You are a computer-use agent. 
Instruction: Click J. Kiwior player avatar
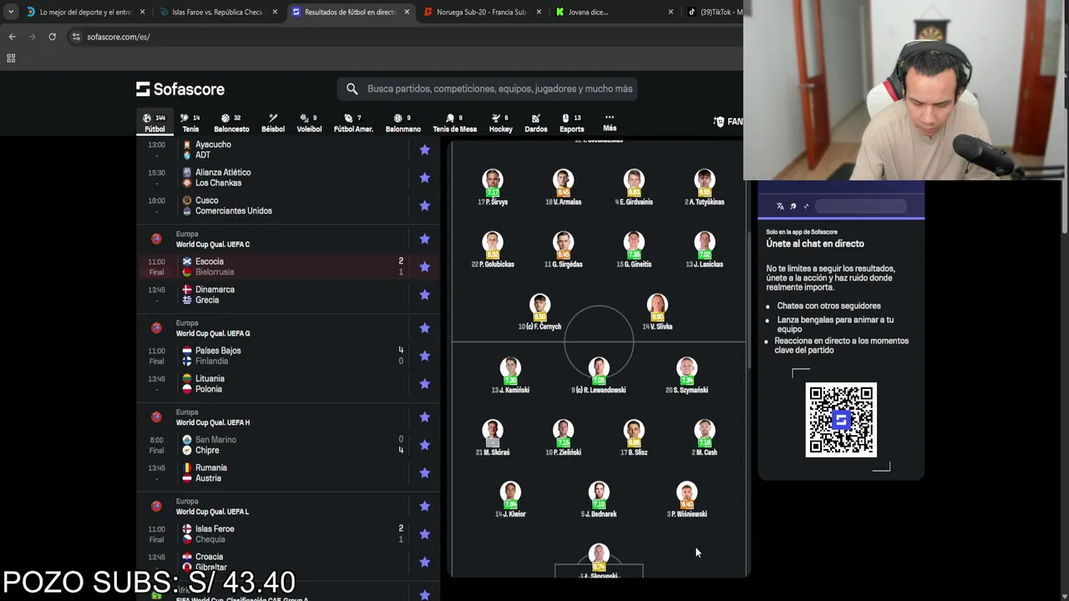510,492
